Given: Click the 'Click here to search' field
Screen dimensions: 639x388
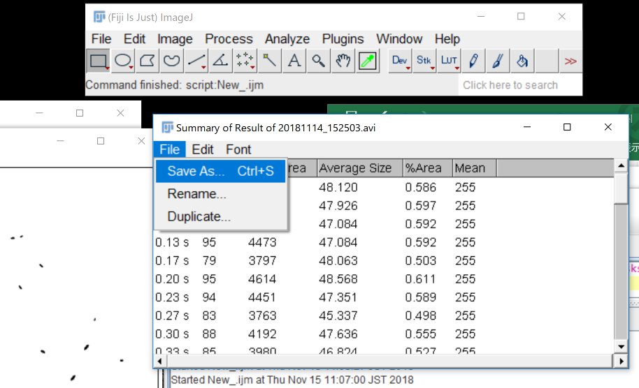Looking at the screenshot, I should tap(520, 85).
